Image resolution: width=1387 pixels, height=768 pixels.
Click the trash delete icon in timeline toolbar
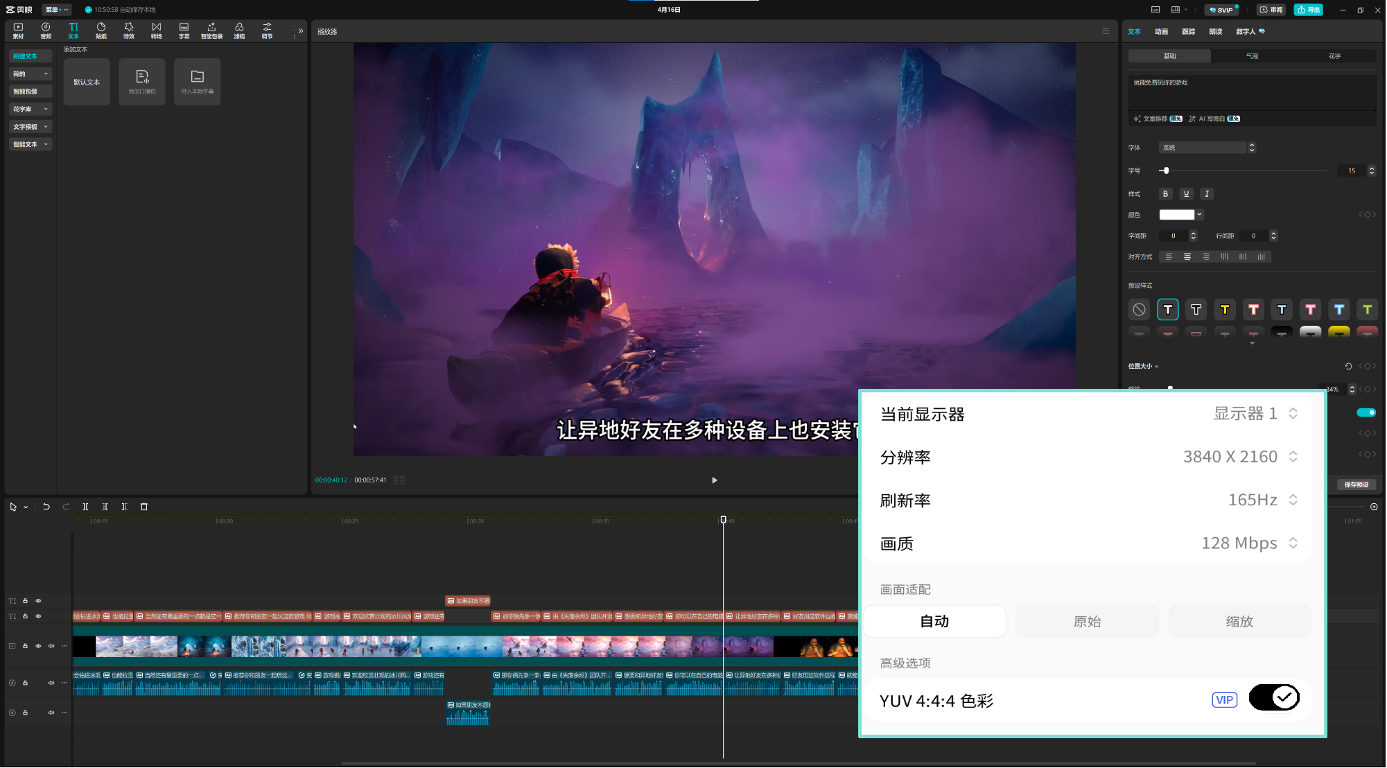tap(144, 507)
